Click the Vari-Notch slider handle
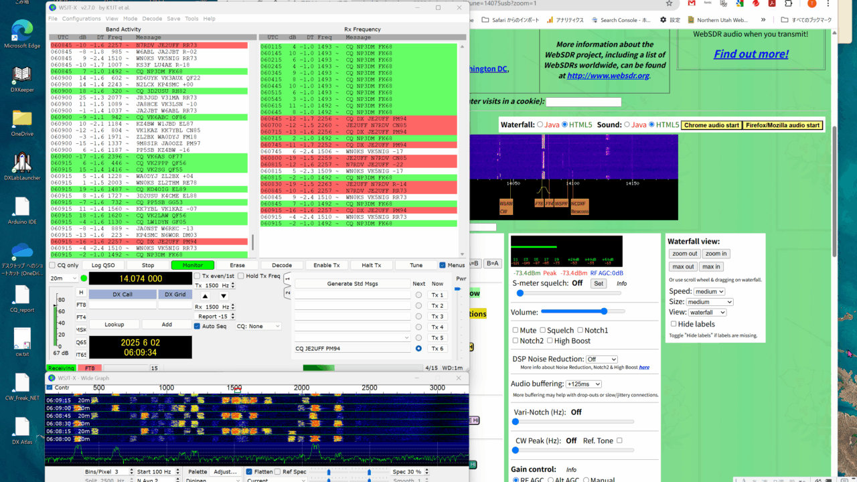This screenshot has width=857, height=482. tap(516, 422)
